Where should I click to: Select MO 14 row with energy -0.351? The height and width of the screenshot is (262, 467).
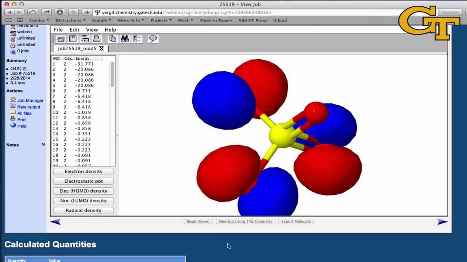81,134
